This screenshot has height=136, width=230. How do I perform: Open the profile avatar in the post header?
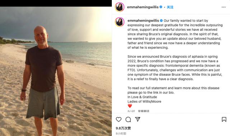120,7
